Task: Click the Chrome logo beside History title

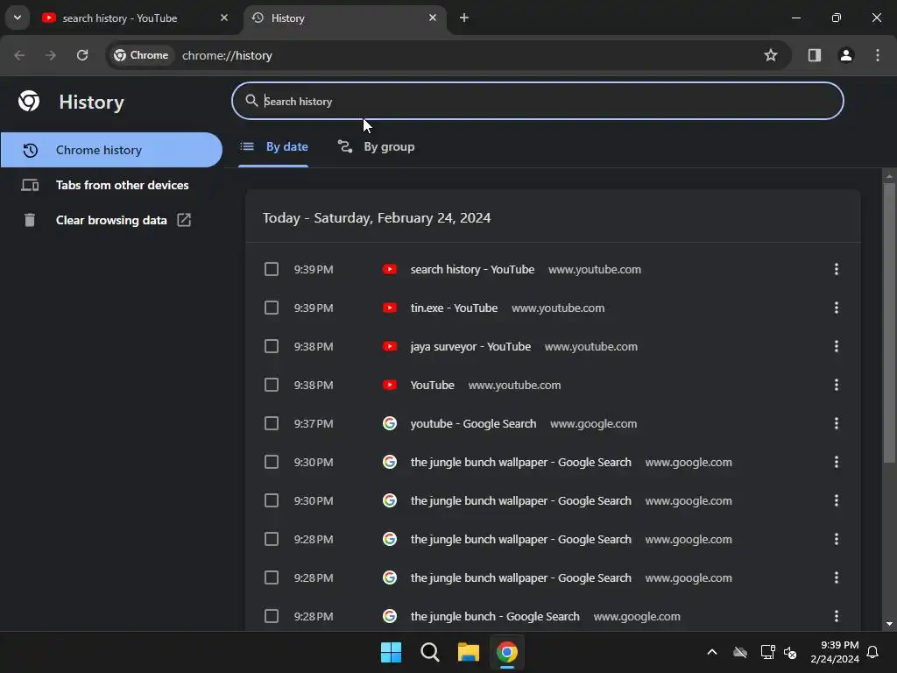Action: click(29, 102)
